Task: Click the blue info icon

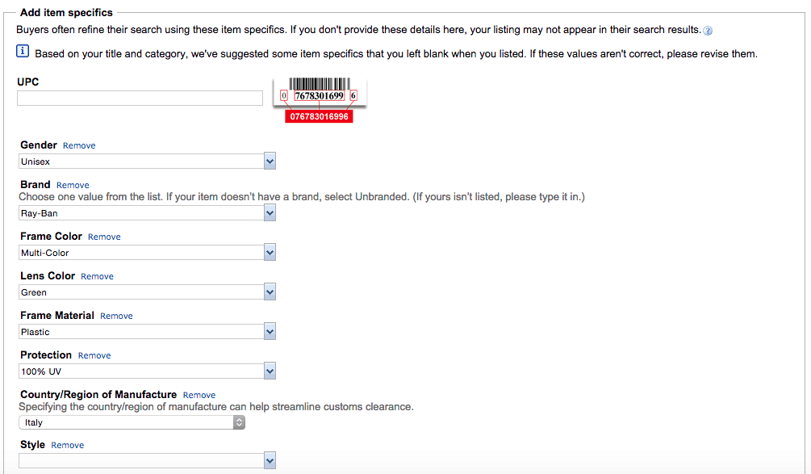Action: point(22,51)
